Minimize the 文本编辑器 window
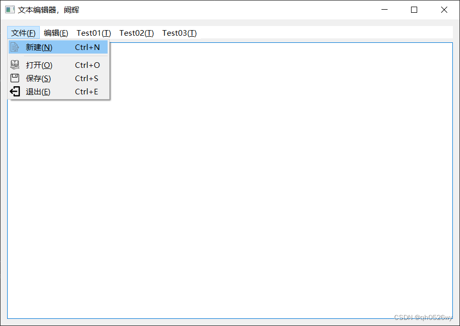This screenshot has width=460, height=326. 385,10
